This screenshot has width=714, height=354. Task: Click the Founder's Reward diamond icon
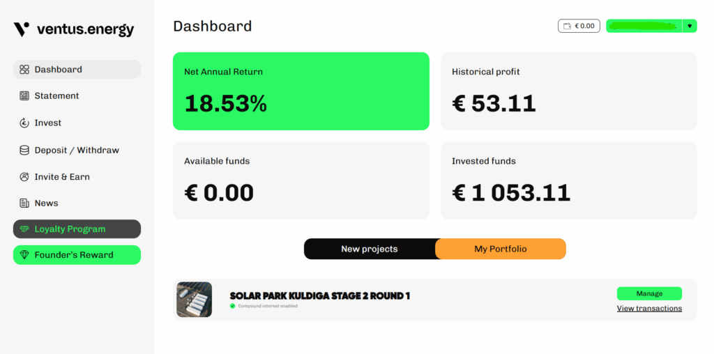[x=24, y=255]
